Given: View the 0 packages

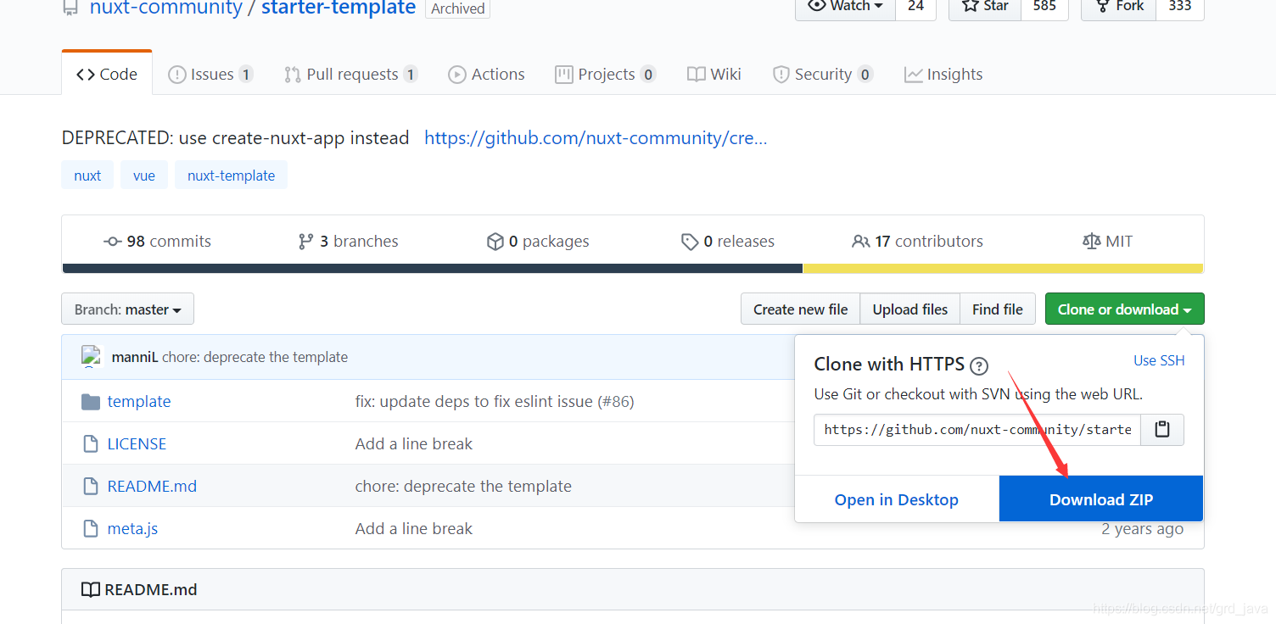Looking at the screenshot, I should [x=538, y=242].
